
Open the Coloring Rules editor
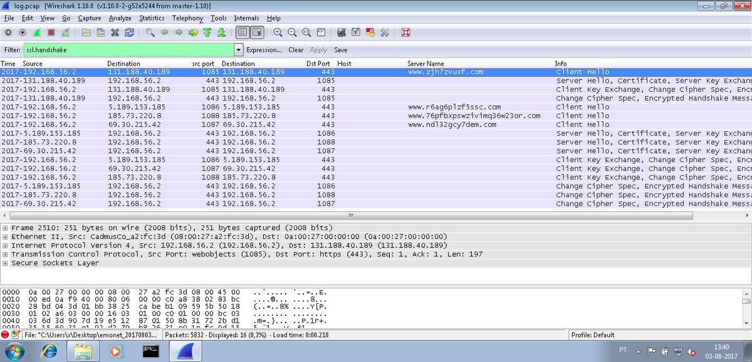[x=370, y=32]
